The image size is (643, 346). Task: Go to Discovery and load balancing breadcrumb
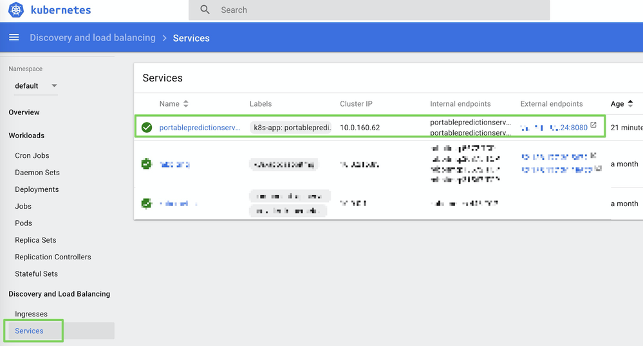coord(93,38)
